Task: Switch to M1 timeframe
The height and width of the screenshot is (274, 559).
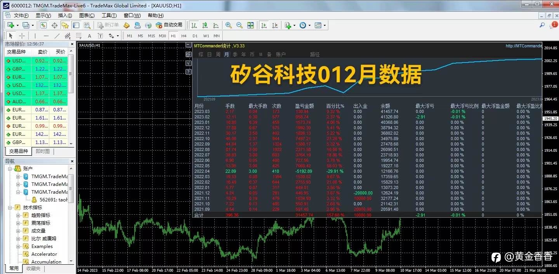Action: tap(130, 36)
